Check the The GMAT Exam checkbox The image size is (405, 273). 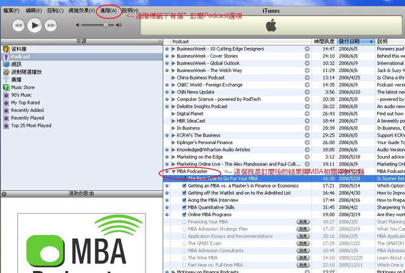coord(184,243)
